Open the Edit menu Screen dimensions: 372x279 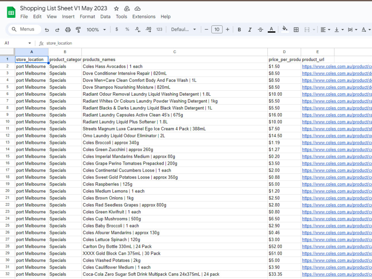point(37,17)
